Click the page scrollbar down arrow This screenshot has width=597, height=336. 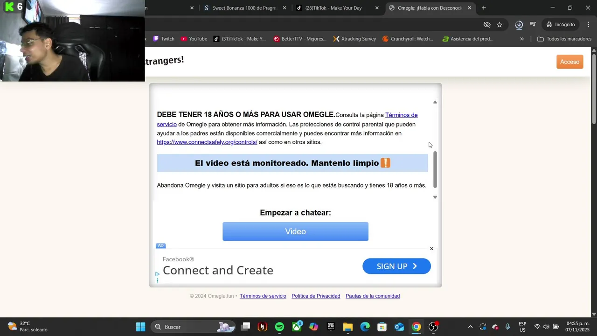(x=594, y=314)
